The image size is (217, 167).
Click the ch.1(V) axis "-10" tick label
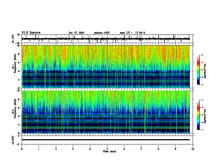coord(18,43)
